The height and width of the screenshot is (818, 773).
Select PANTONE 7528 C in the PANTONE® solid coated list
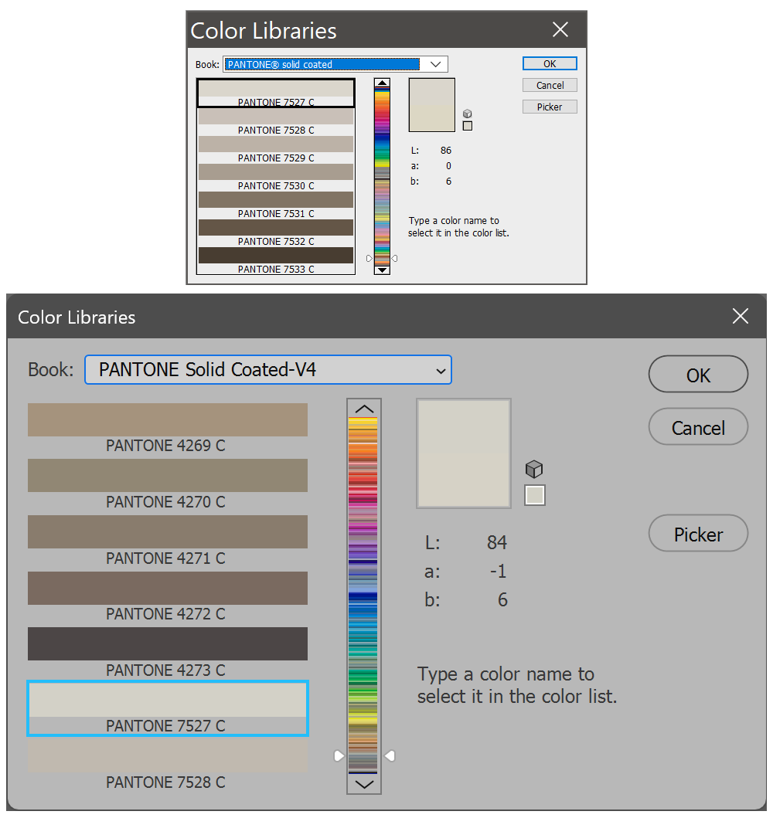(x=276, y=121)
